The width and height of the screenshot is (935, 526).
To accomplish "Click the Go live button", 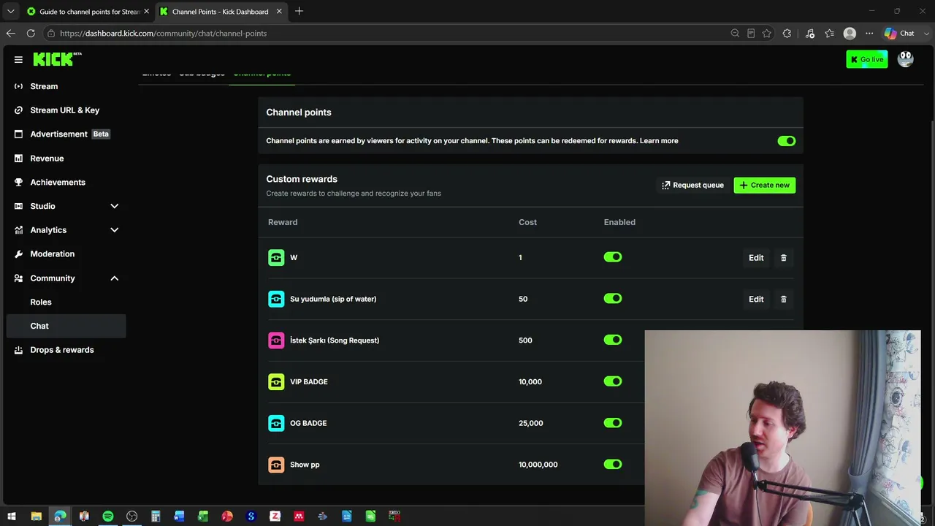I will pos(867,59).
